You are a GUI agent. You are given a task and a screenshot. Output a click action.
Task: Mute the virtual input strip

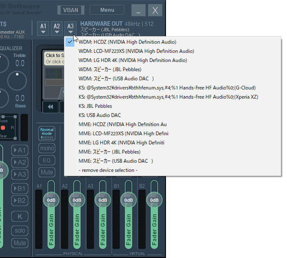tap(20, 243)
